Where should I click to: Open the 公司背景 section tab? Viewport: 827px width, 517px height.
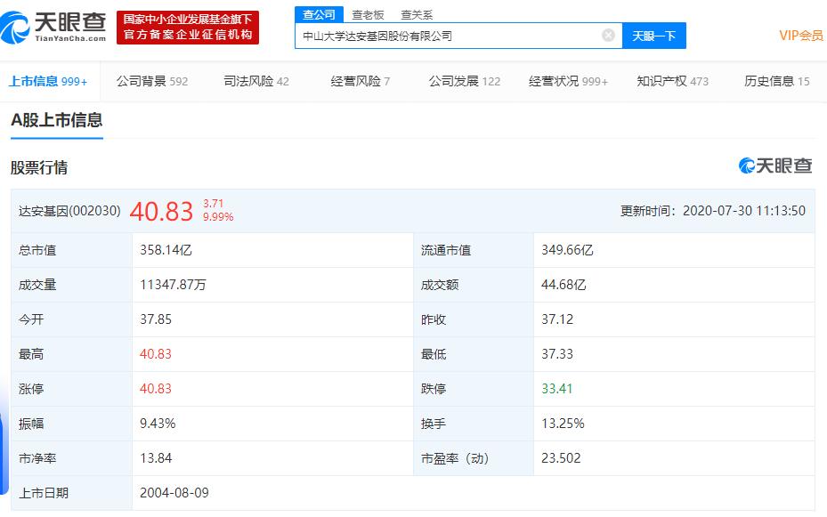pos(142,80)
